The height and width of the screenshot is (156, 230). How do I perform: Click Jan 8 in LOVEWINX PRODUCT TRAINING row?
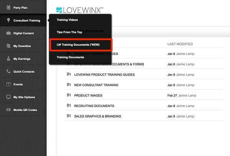coord(171,75)
